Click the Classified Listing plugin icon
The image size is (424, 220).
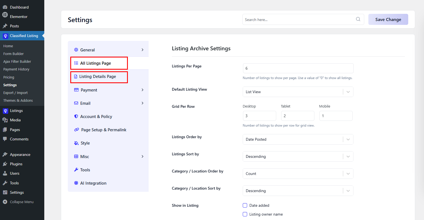5,36
